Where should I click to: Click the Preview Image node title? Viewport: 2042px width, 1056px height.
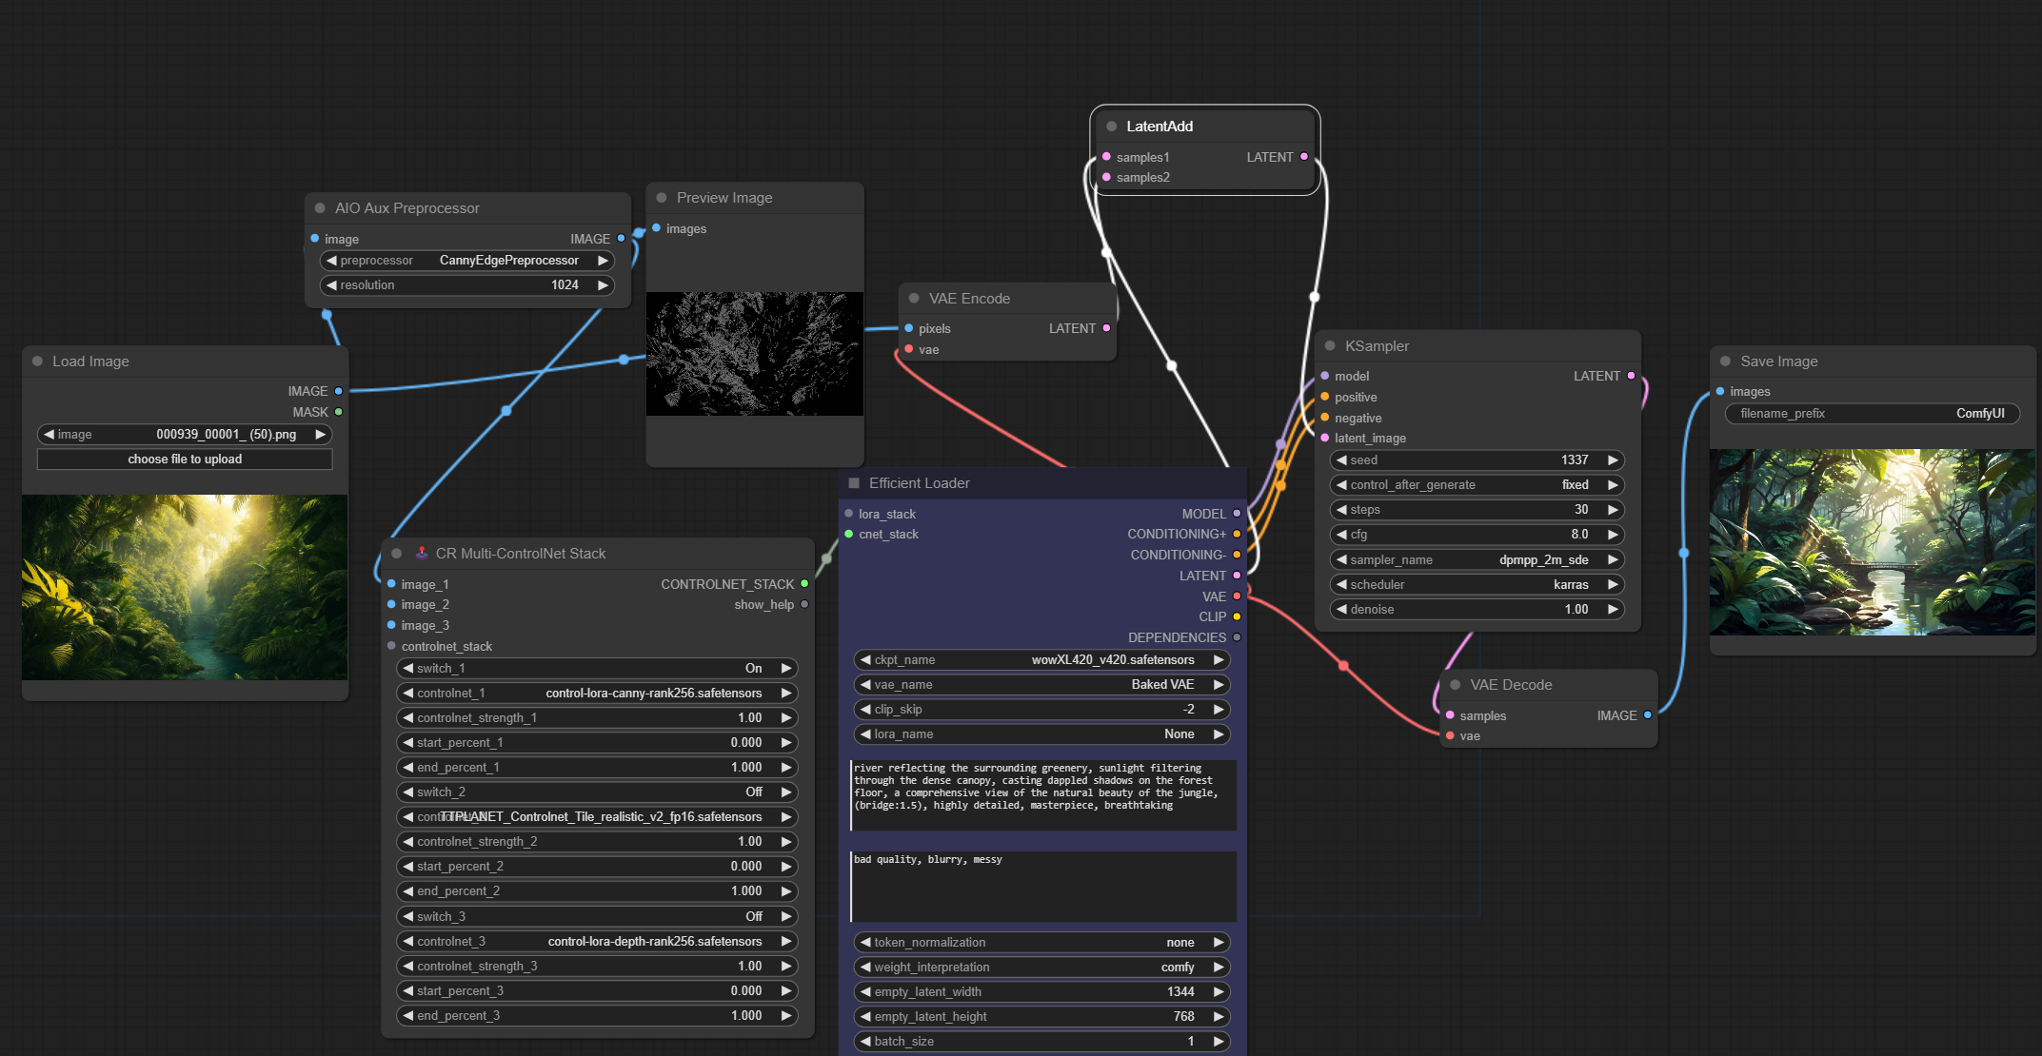pyautogui.click(x=724, y=198)
